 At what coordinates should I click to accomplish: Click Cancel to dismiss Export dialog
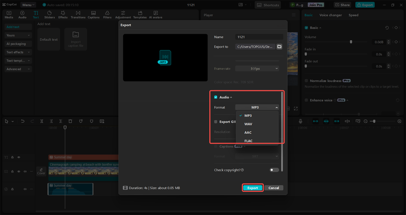click(273, 188)
